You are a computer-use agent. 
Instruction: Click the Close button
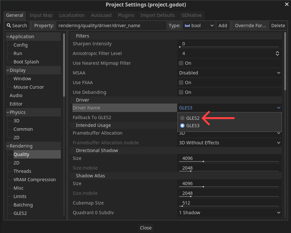tap(145, 227)
